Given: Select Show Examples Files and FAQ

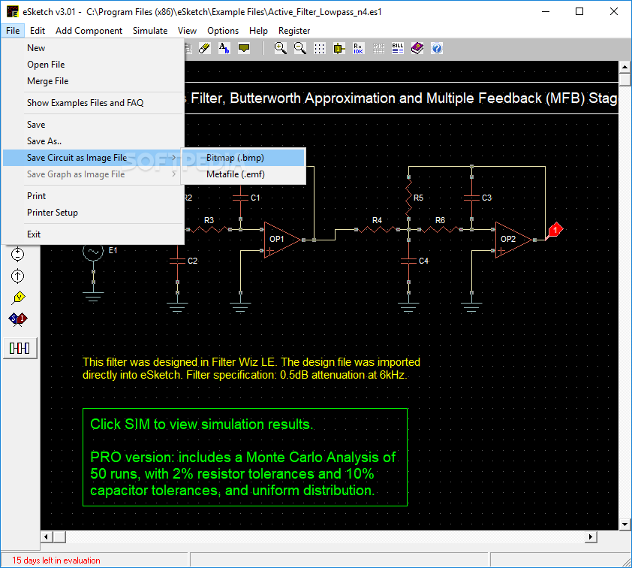Looking at the screenshot, I should [94, 103].
